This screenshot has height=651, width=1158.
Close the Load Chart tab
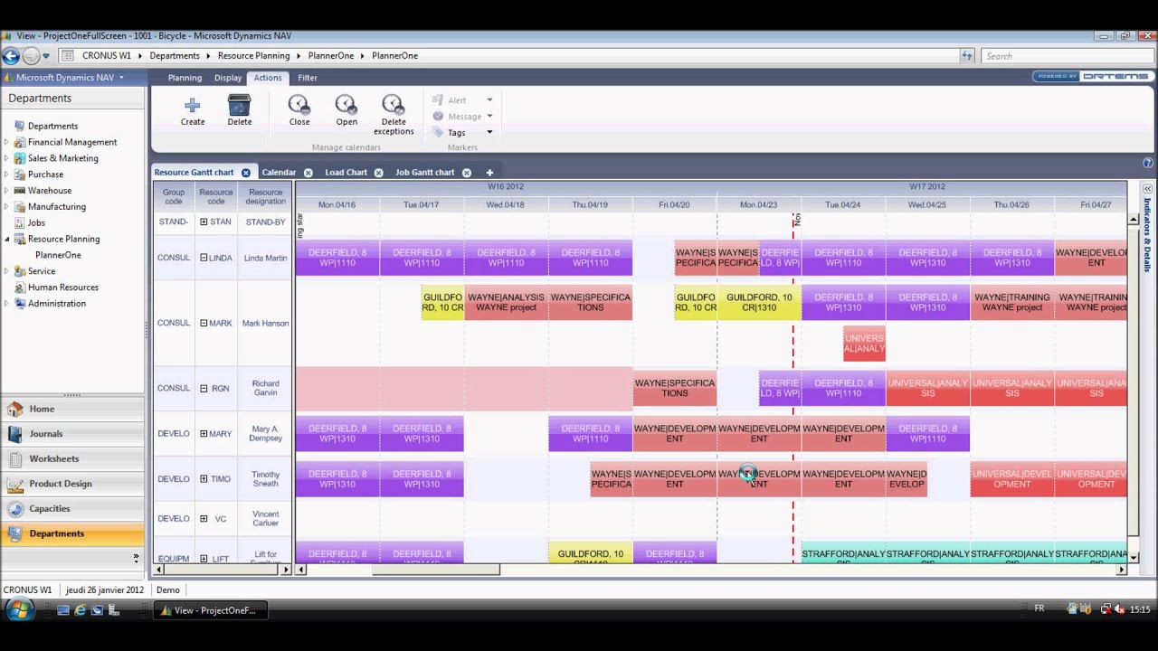pos(378,173)
